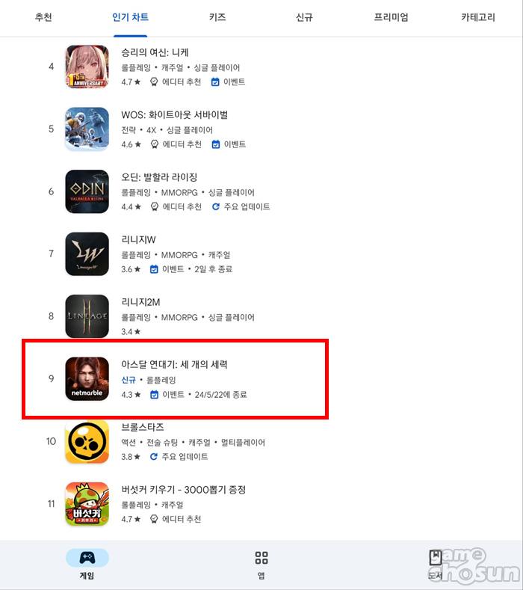Open the 리니지W app icon
This screenshot has width=523, height=590.
pos(87,254)
